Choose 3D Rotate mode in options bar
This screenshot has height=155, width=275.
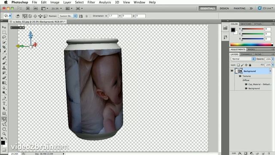25,16
